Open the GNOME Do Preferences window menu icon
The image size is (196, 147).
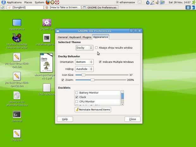pos(58,31)
